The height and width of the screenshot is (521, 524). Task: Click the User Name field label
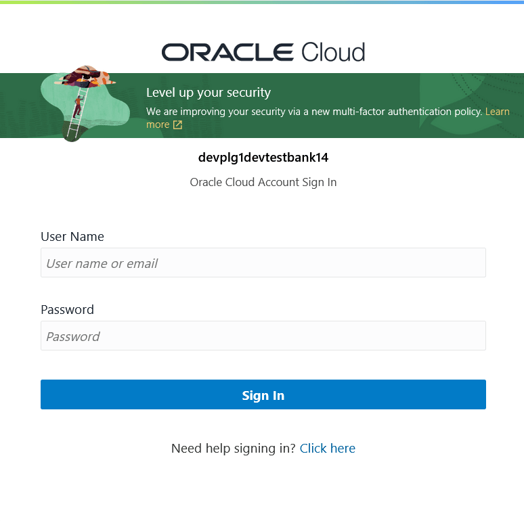(x=72, y=236)
